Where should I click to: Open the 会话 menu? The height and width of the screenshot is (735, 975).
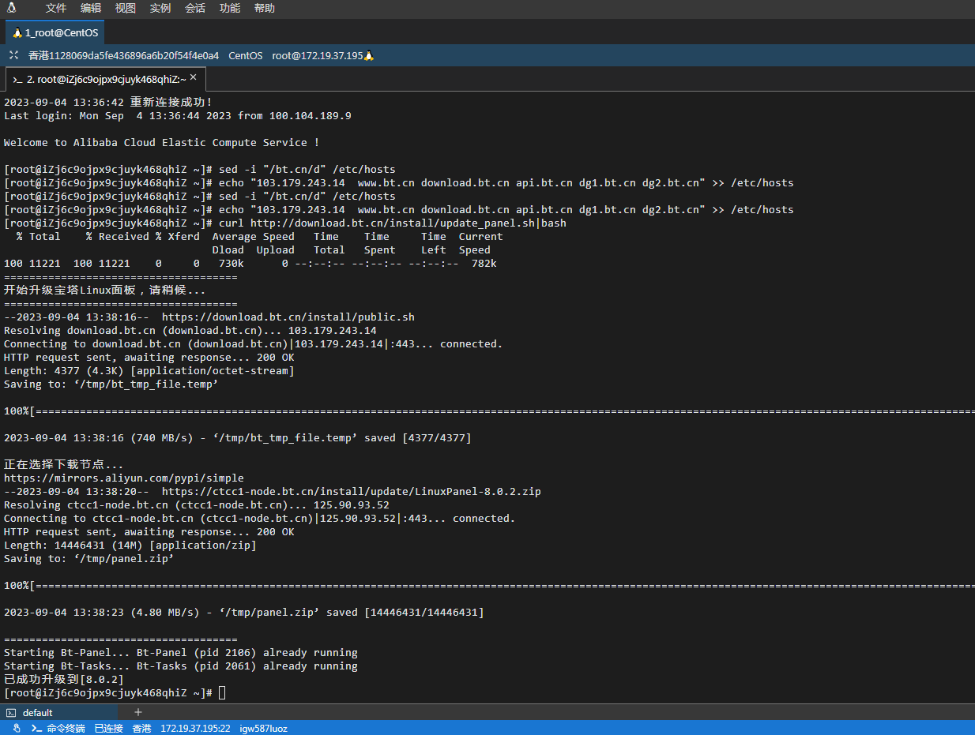click(x=195, y=8)
